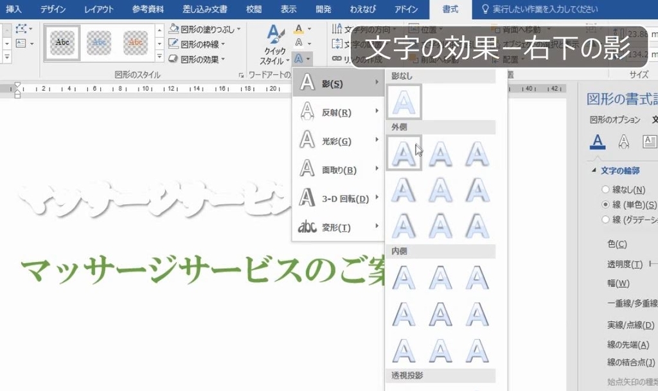The width and height of the screenshot is (658, 391).
Task: Click the 文字列の方向 text direction icon
Action: [x=337, y=29]
